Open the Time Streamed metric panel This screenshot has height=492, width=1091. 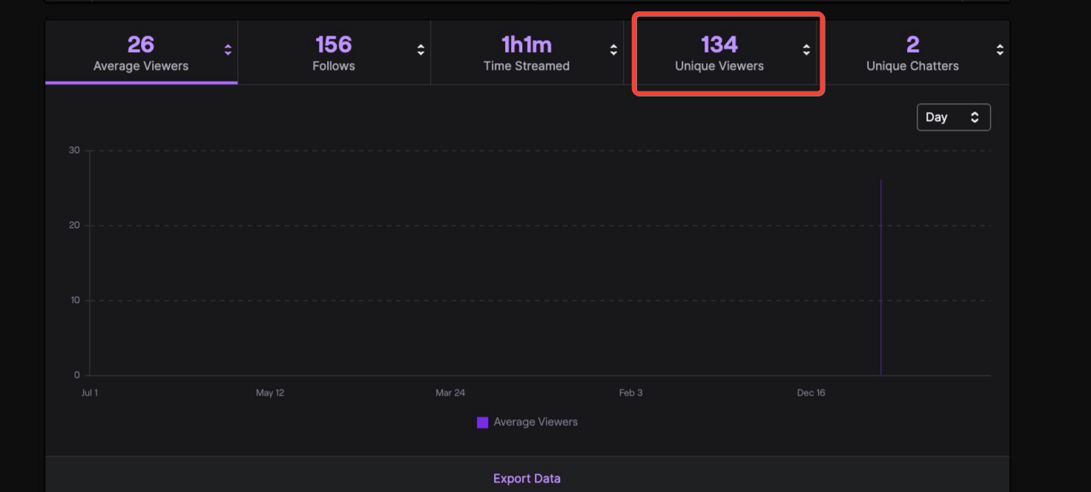coord(527,52)
